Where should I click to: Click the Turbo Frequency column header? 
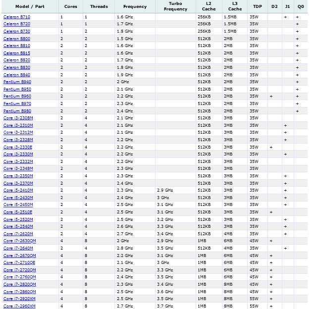point(175,6)
